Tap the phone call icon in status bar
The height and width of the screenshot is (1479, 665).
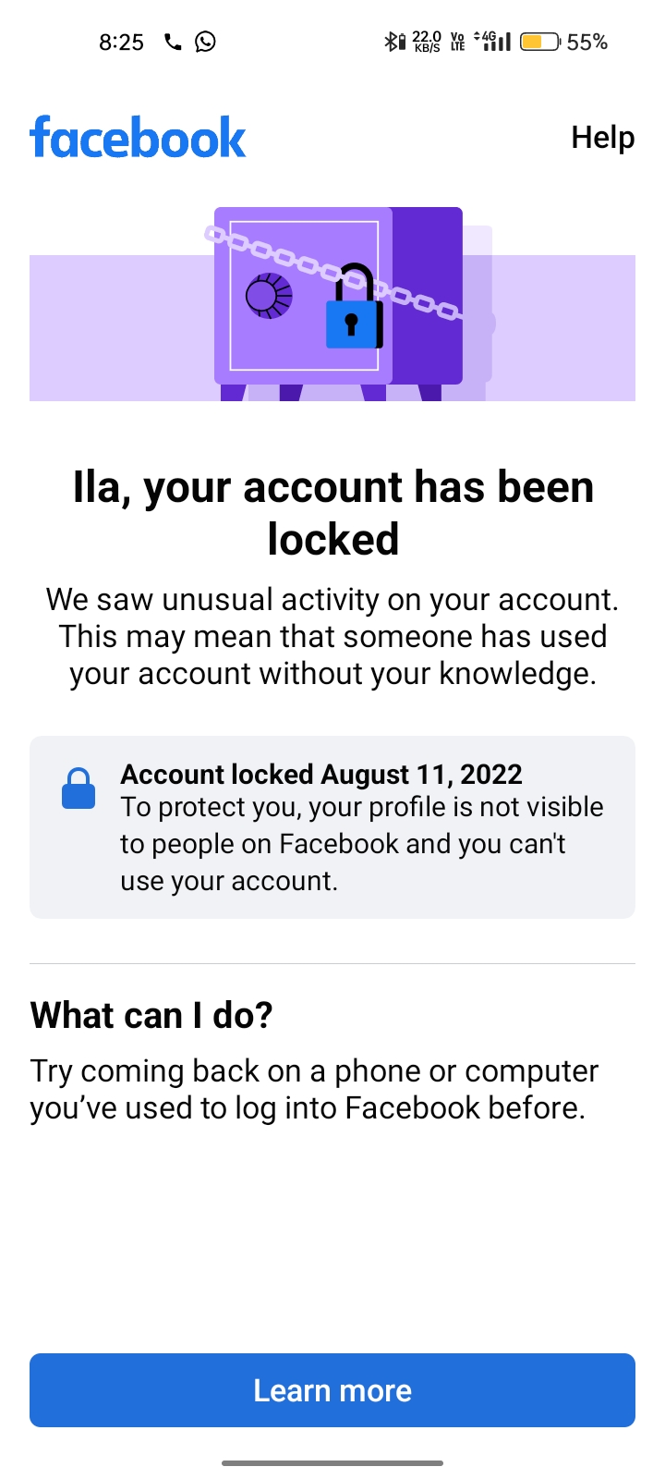[x=172, y=41]
